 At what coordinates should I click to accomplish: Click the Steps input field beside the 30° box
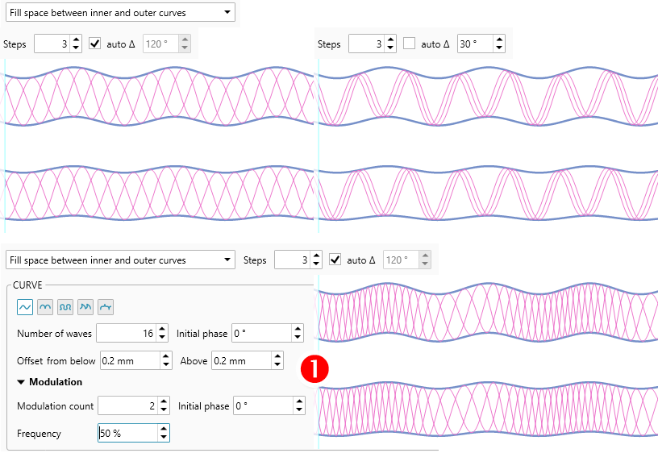(367, 44)
